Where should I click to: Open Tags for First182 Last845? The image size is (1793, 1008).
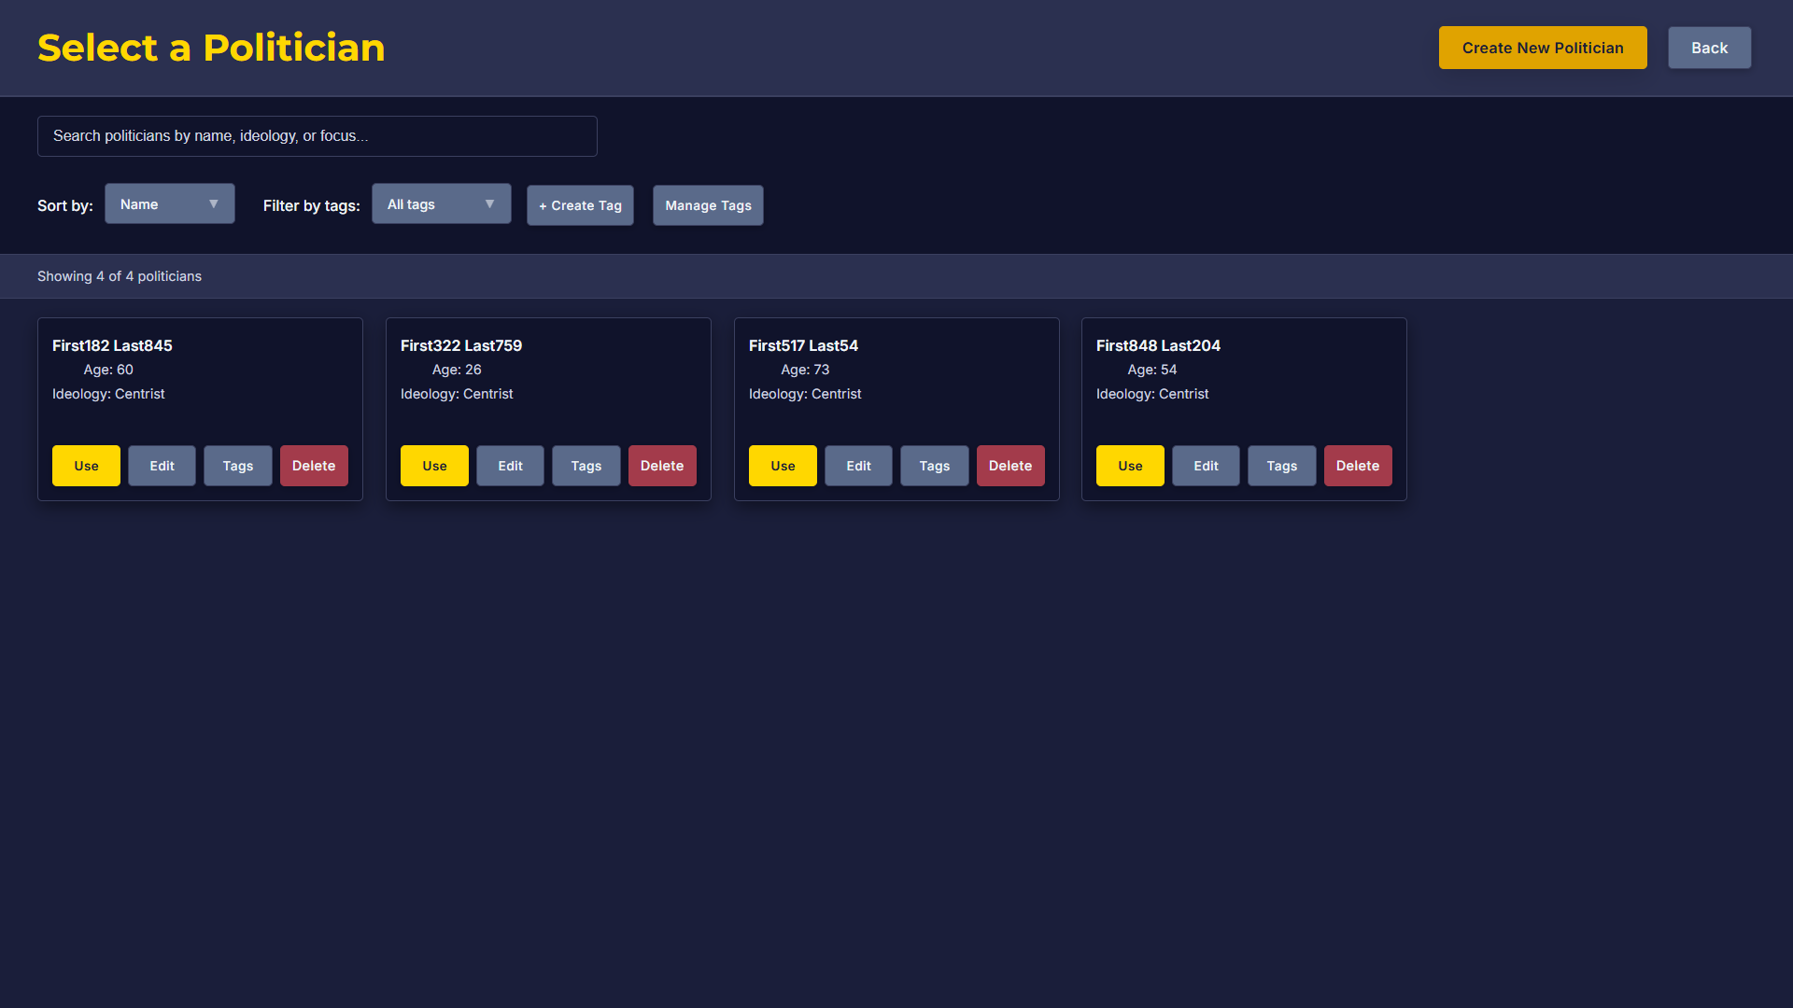[237, 466]
